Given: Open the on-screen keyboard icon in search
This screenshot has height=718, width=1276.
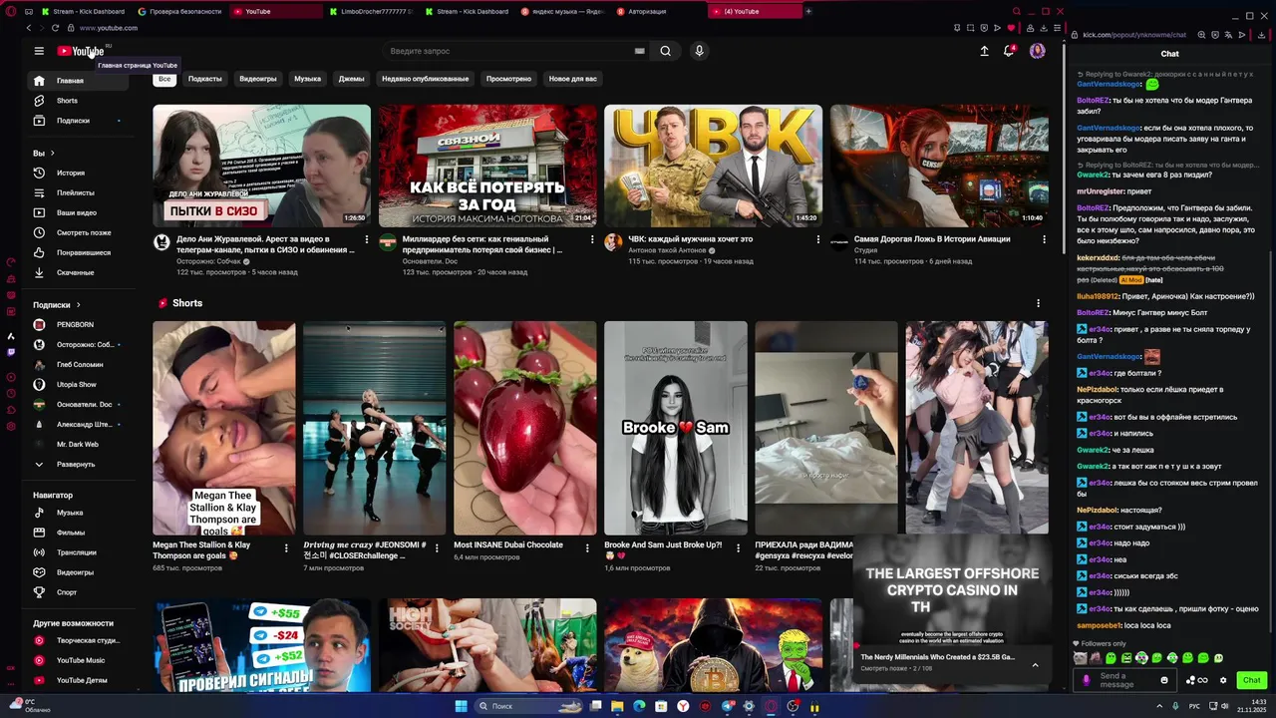Looking at the screenshot, I should (639, 51).
